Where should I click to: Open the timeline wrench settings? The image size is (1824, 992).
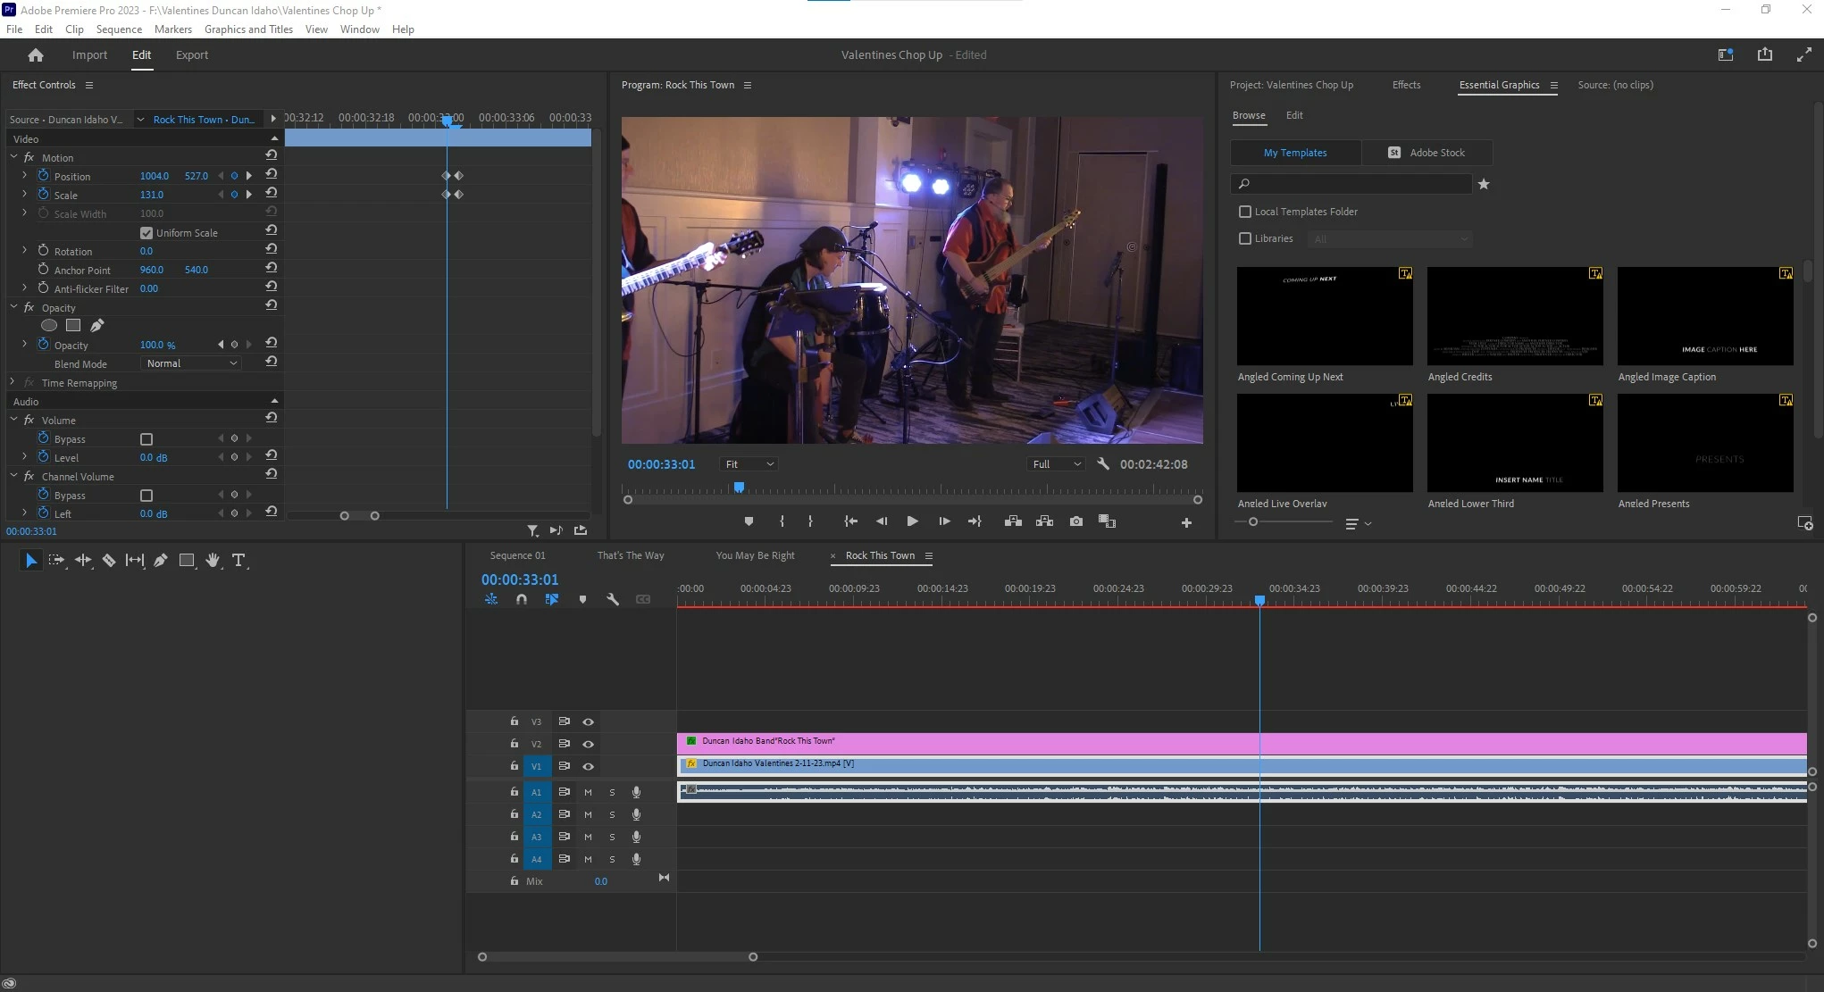tap(613, 599)
